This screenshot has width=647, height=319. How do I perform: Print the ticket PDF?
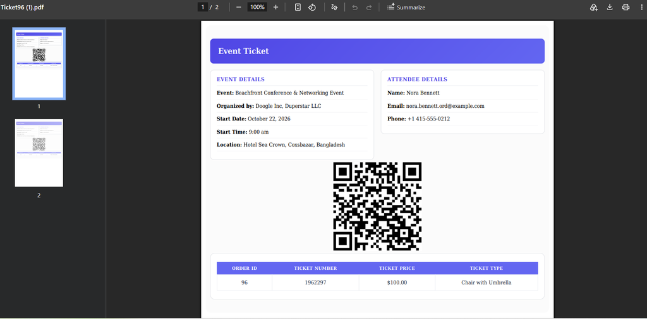click(626, 7)
